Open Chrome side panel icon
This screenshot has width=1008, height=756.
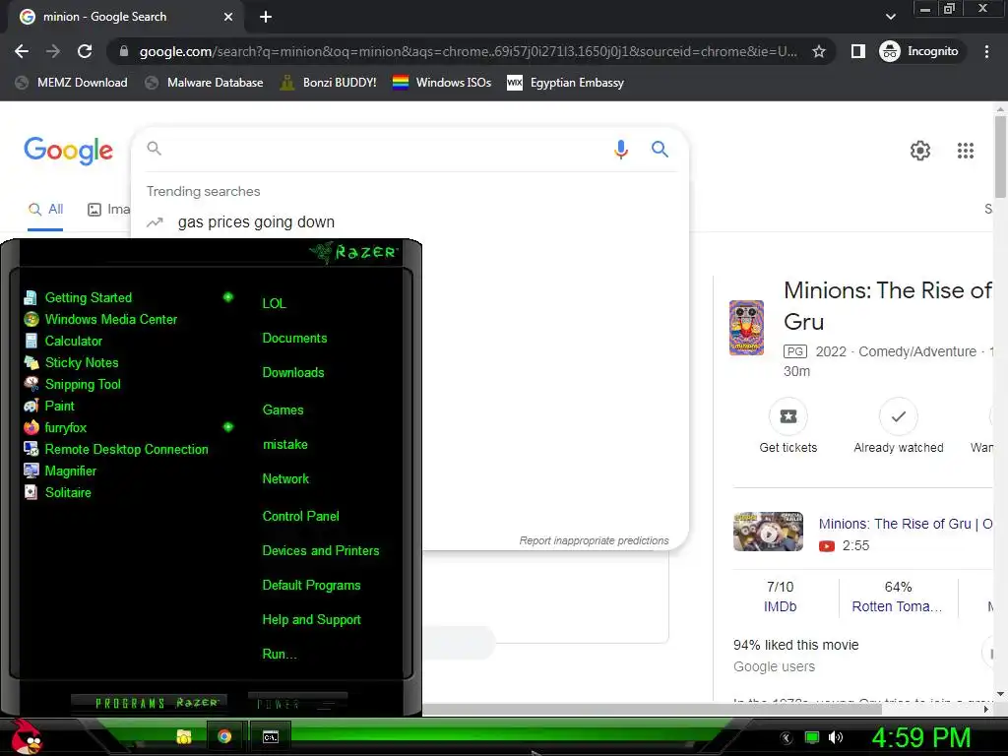click(x=857, y=51)
